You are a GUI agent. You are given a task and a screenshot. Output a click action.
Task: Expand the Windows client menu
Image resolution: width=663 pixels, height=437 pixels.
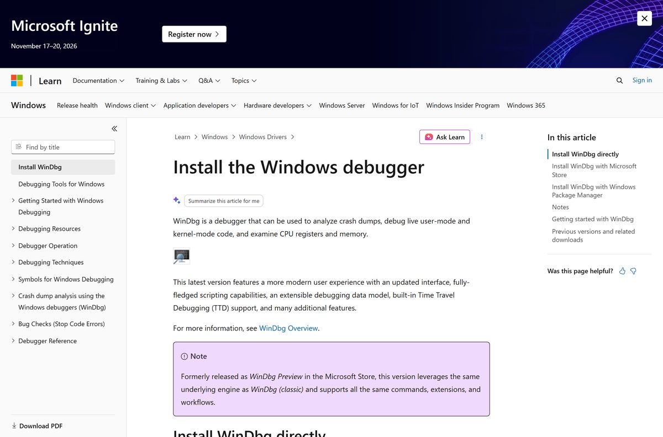[130, 105]
